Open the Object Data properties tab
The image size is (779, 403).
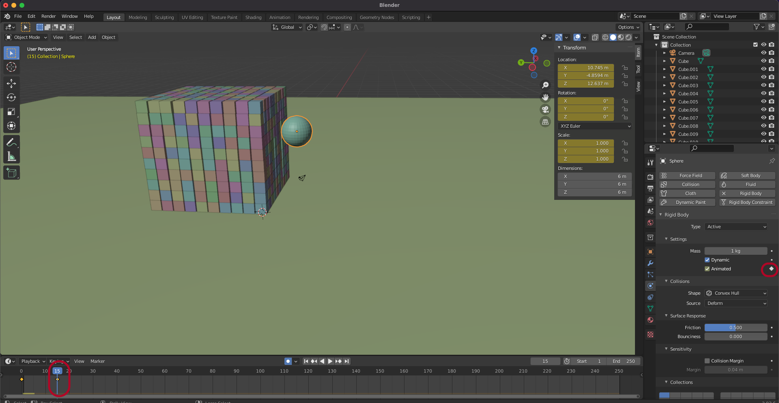tap(650, 309)
